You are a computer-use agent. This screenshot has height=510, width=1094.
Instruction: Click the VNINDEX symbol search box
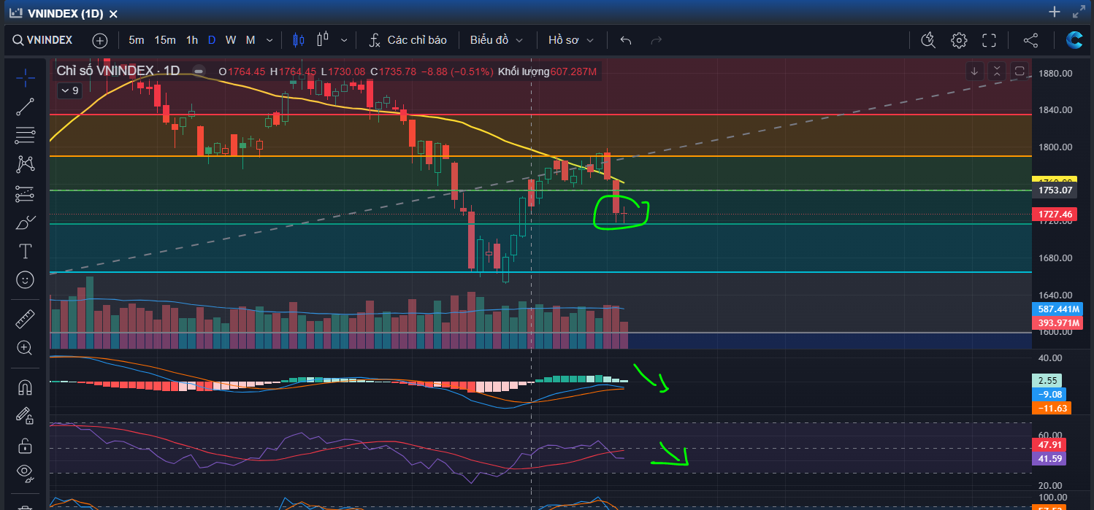click(x=43, y=40)
